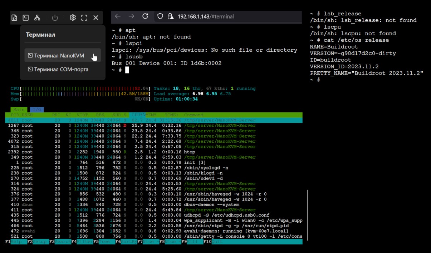
Task: Sort by the CPU% column header
Action: click(137, 115)
